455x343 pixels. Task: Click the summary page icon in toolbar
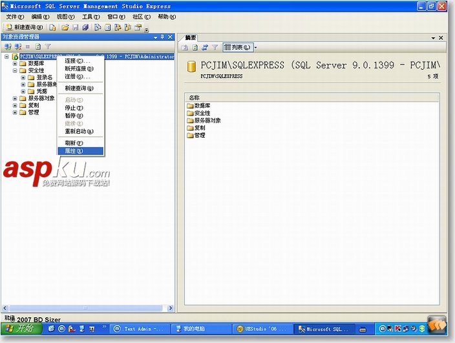(x=108, y=27)
